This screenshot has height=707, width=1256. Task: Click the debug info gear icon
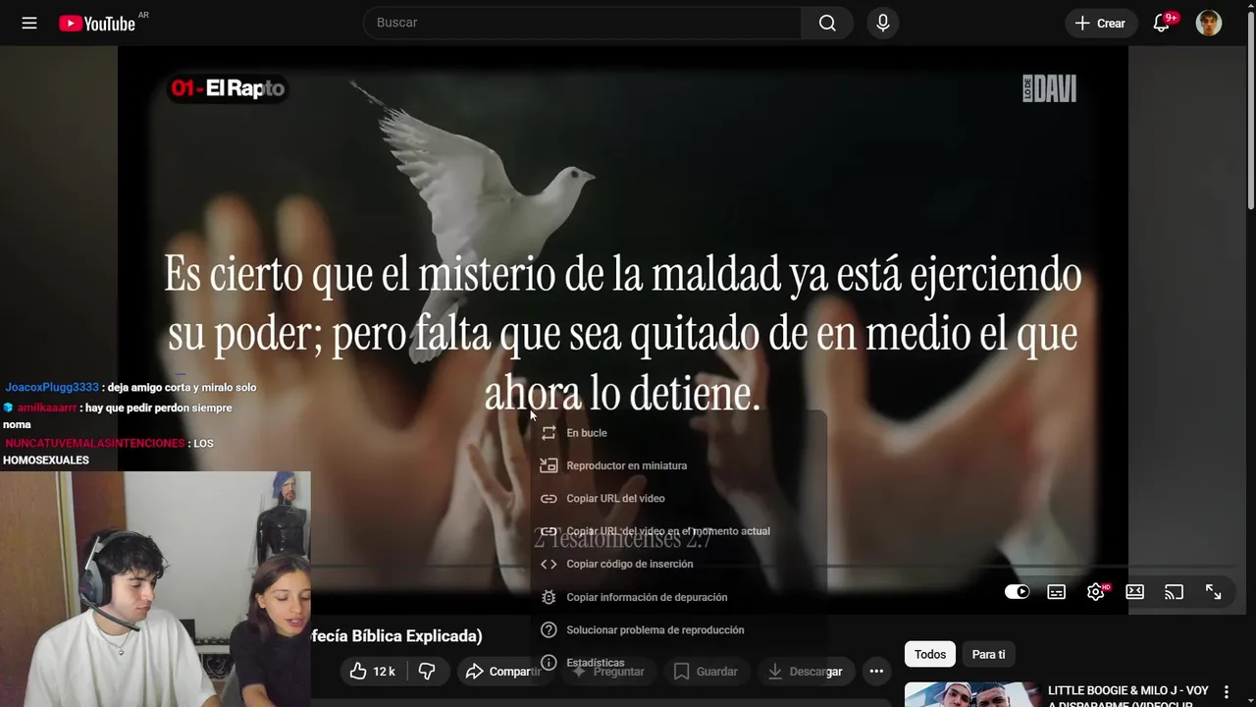pos(549,597)
